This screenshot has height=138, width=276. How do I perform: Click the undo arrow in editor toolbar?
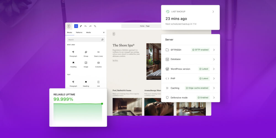click(86, 26)
